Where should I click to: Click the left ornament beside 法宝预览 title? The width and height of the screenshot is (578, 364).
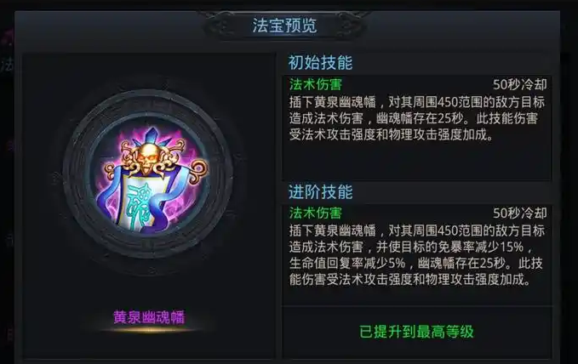pyautogui.click(x=223, y=26)
